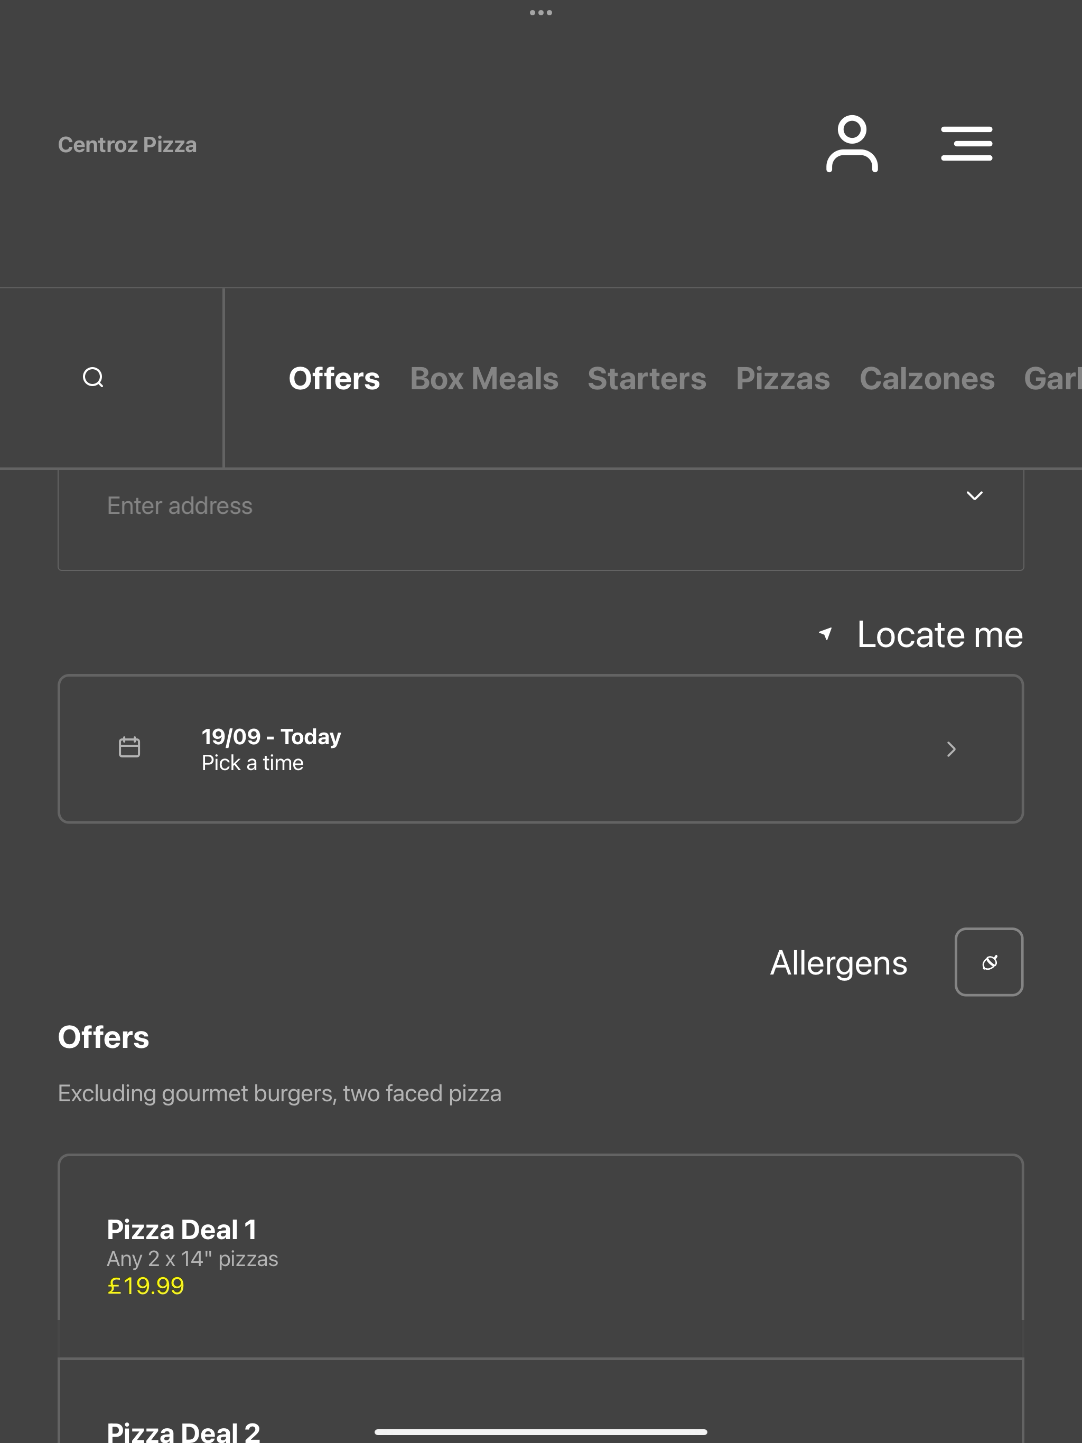Open the hamburger menu icon
Screen dimensions: 1082x1443
(x=966, y=144)
